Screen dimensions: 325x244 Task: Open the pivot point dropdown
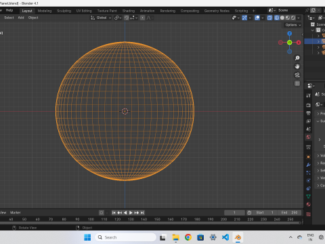[x=118, y=18]
